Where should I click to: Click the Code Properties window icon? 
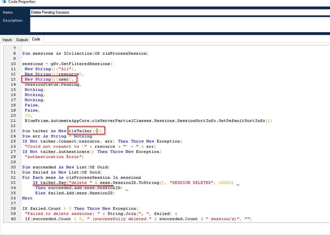[x=3, y=2]
